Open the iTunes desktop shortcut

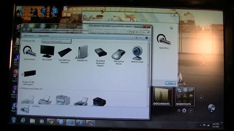(x=43, y=12)
